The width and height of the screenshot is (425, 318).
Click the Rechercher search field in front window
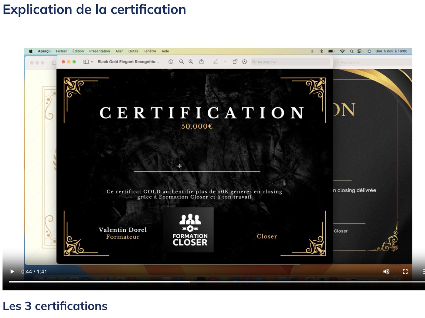click(x=290, y=62)
